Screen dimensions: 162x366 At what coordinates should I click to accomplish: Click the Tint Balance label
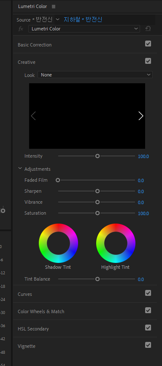coord(37,279)
